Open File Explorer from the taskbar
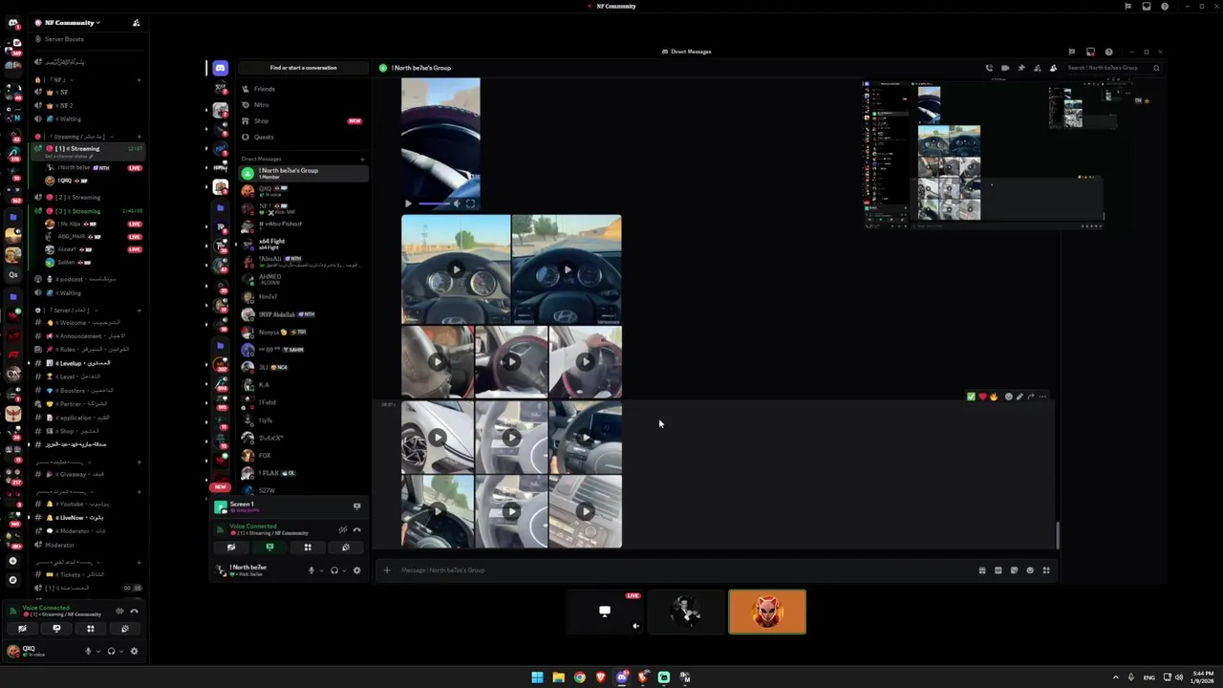Screen dimensions: 1223x688 [558, 677]
